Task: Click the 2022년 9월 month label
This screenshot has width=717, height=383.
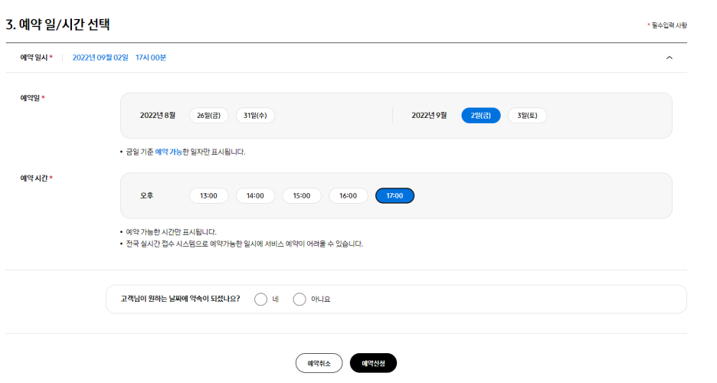Action: [x=429, y=115]
